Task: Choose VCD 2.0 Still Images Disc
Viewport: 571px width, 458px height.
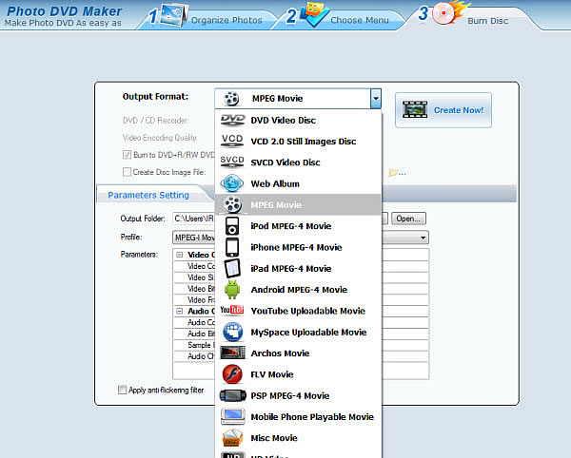Action: coord(298,142)
